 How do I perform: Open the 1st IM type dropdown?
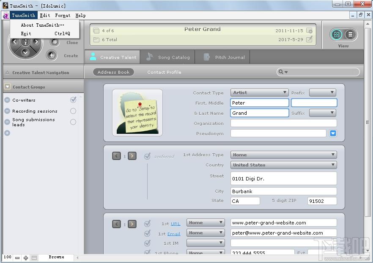(x=206, y=243)
